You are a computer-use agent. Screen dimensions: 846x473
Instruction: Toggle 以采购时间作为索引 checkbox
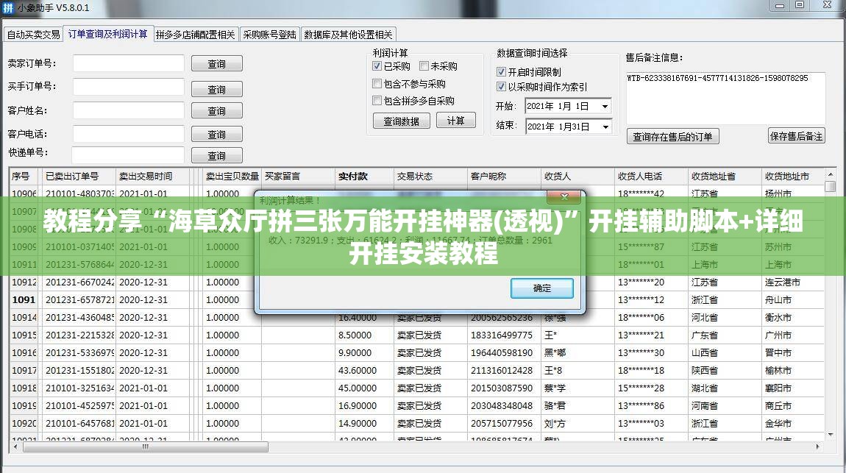coord(501,86)
